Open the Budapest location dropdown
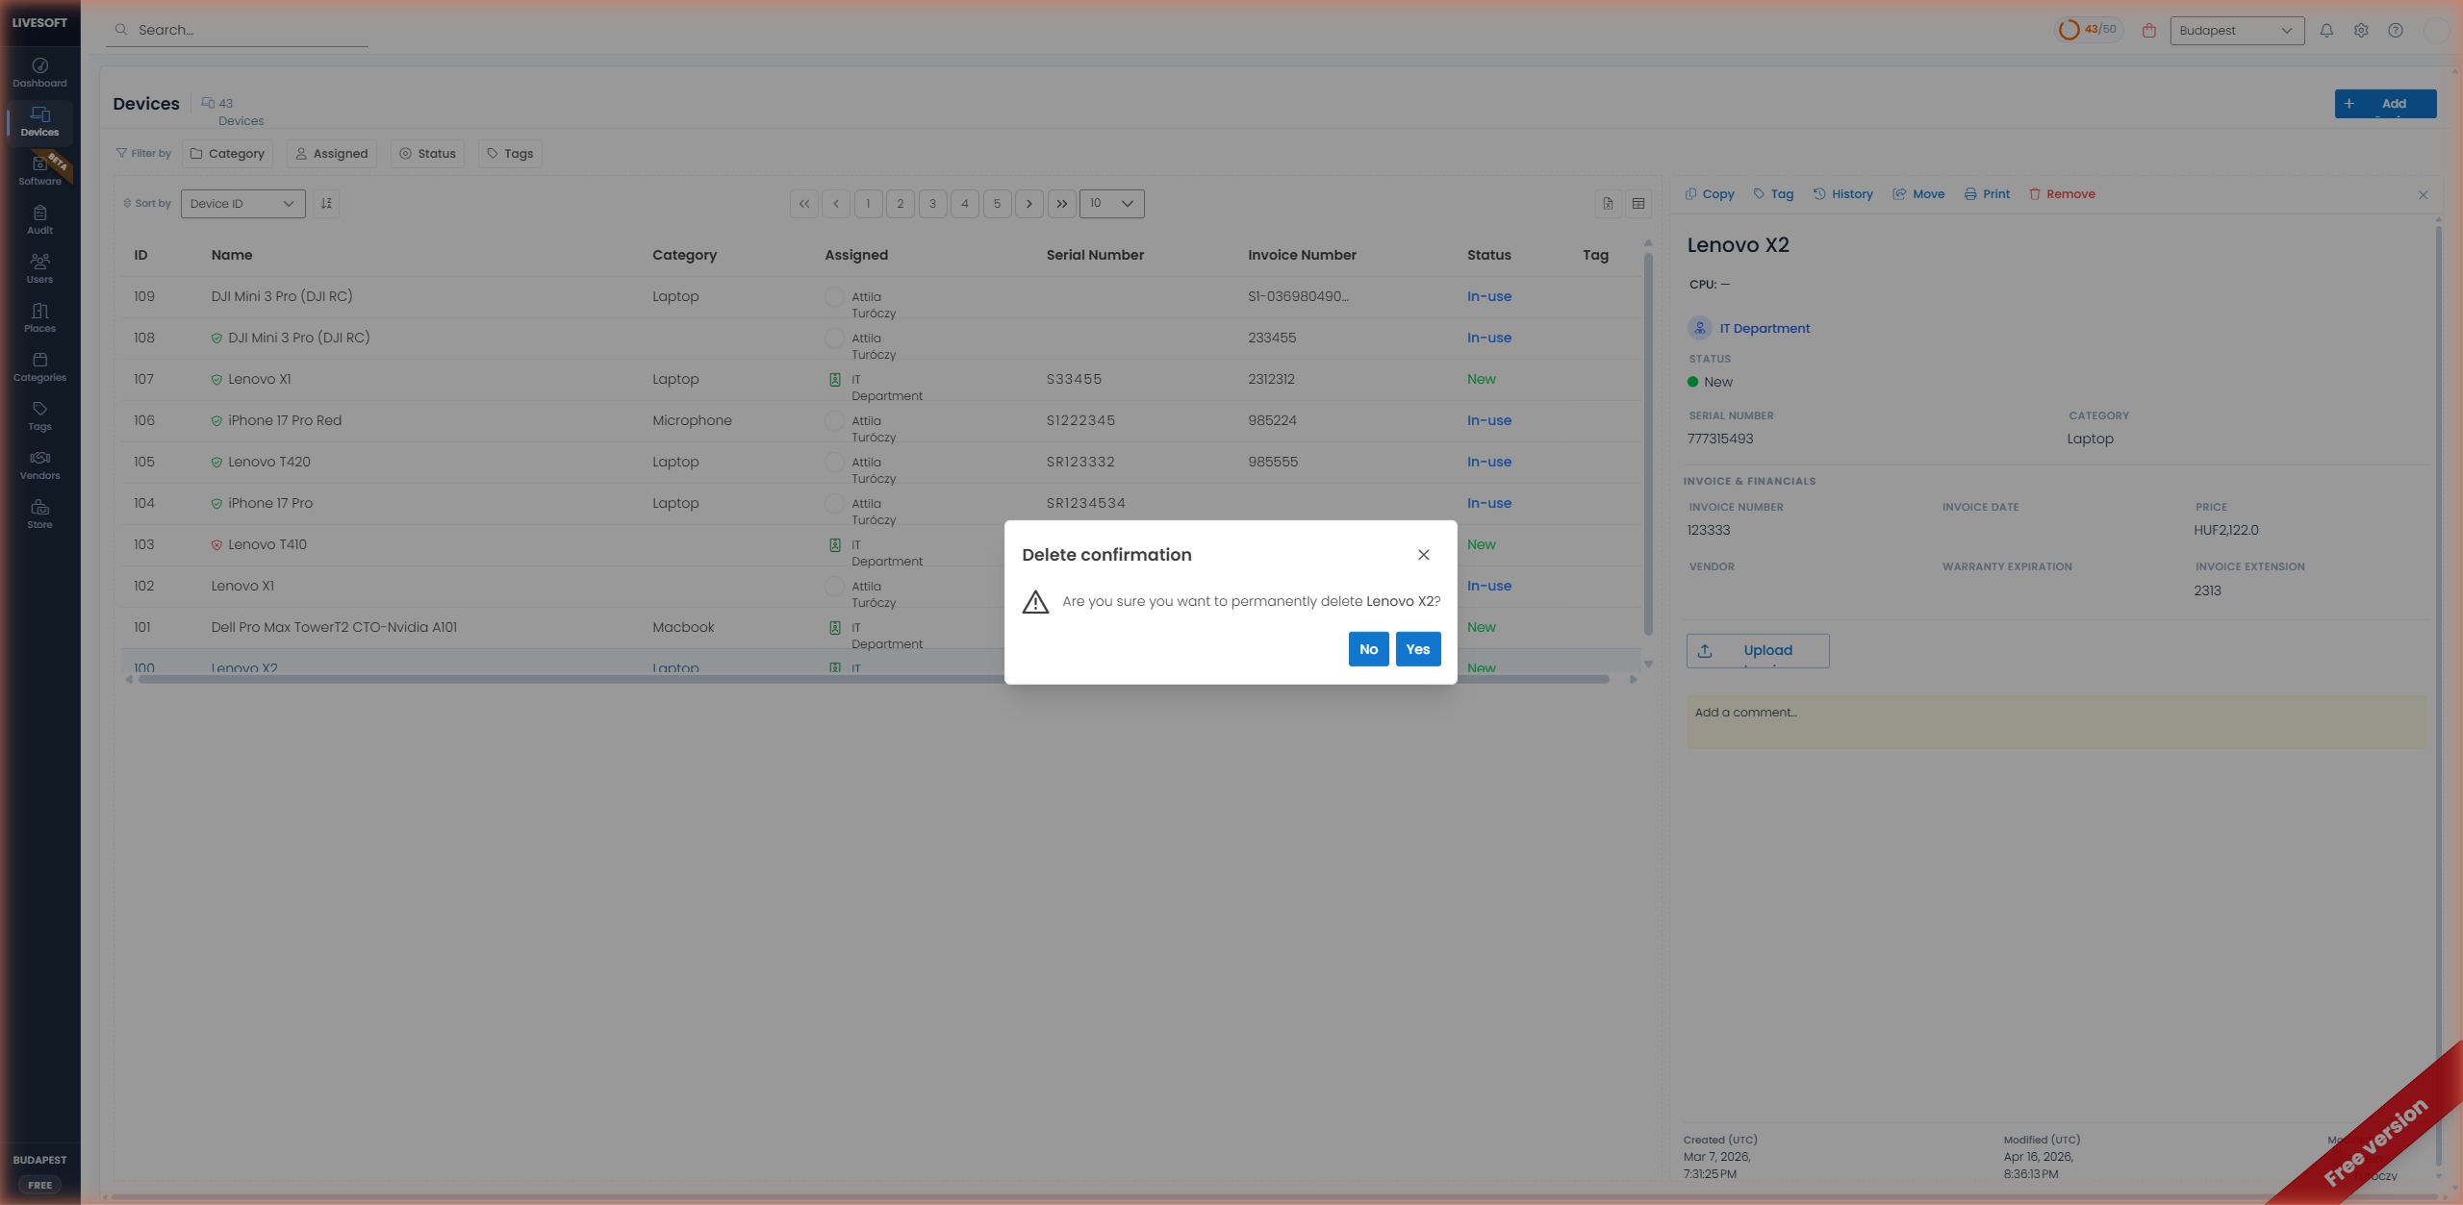Viewport: 2463px width, 1205px height. point(2234,30)
